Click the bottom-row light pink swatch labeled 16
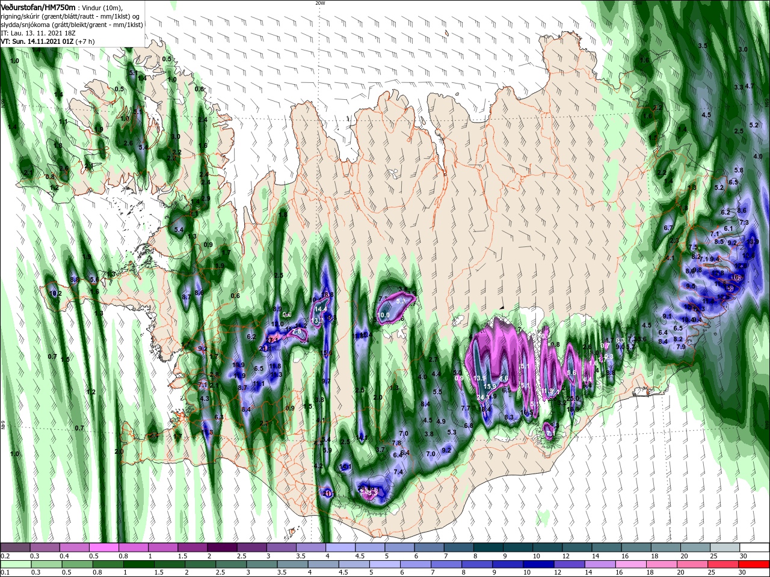 [630, 564]
